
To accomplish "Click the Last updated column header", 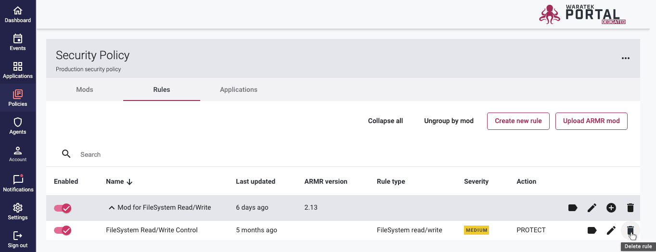I will (256, 181).
